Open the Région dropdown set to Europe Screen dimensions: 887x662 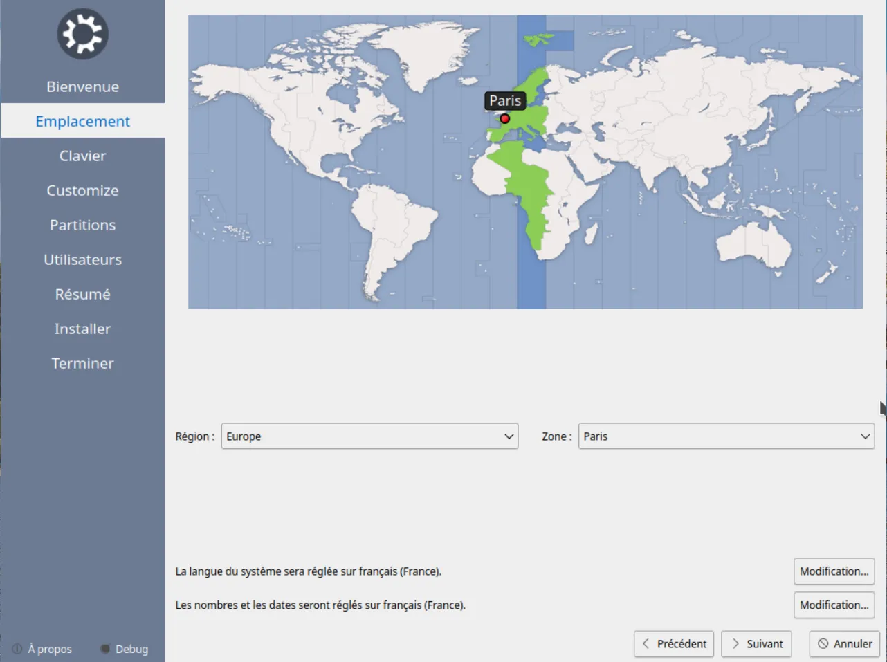click(369, 436)
